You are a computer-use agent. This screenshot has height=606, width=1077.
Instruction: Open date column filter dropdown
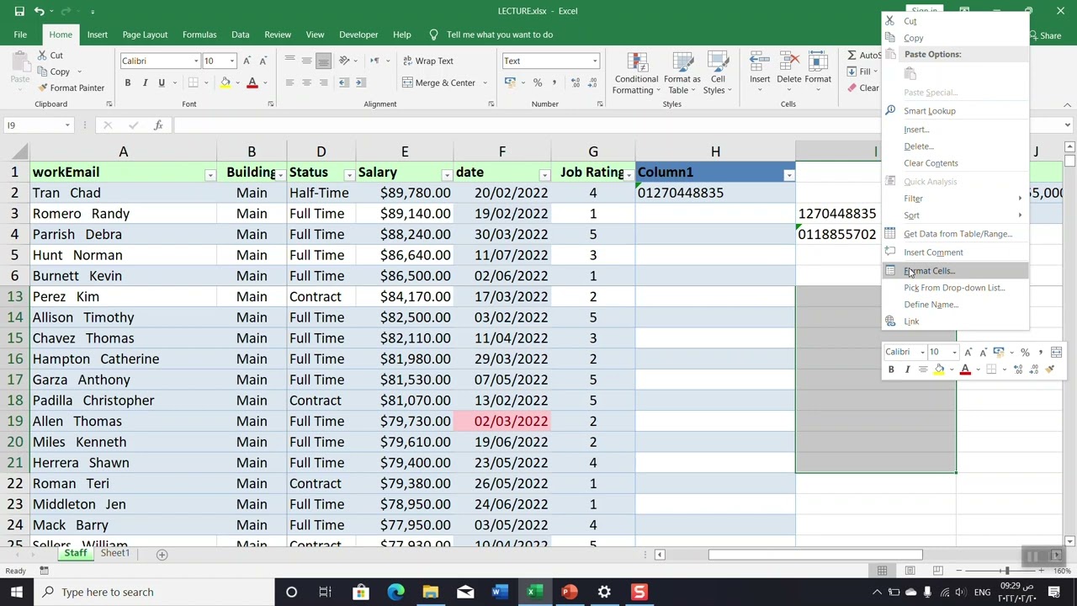tap(544, 174)
